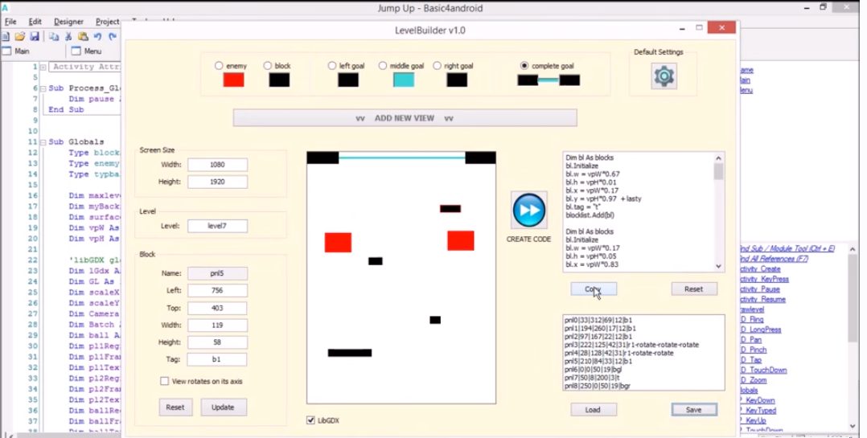The width and height of the screenshot is (867, 438).
Task: Collapse the Sub Globals code region
Action: (x=43, y=142)
